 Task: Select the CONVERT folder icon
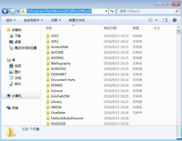click(x=48, y=74)
